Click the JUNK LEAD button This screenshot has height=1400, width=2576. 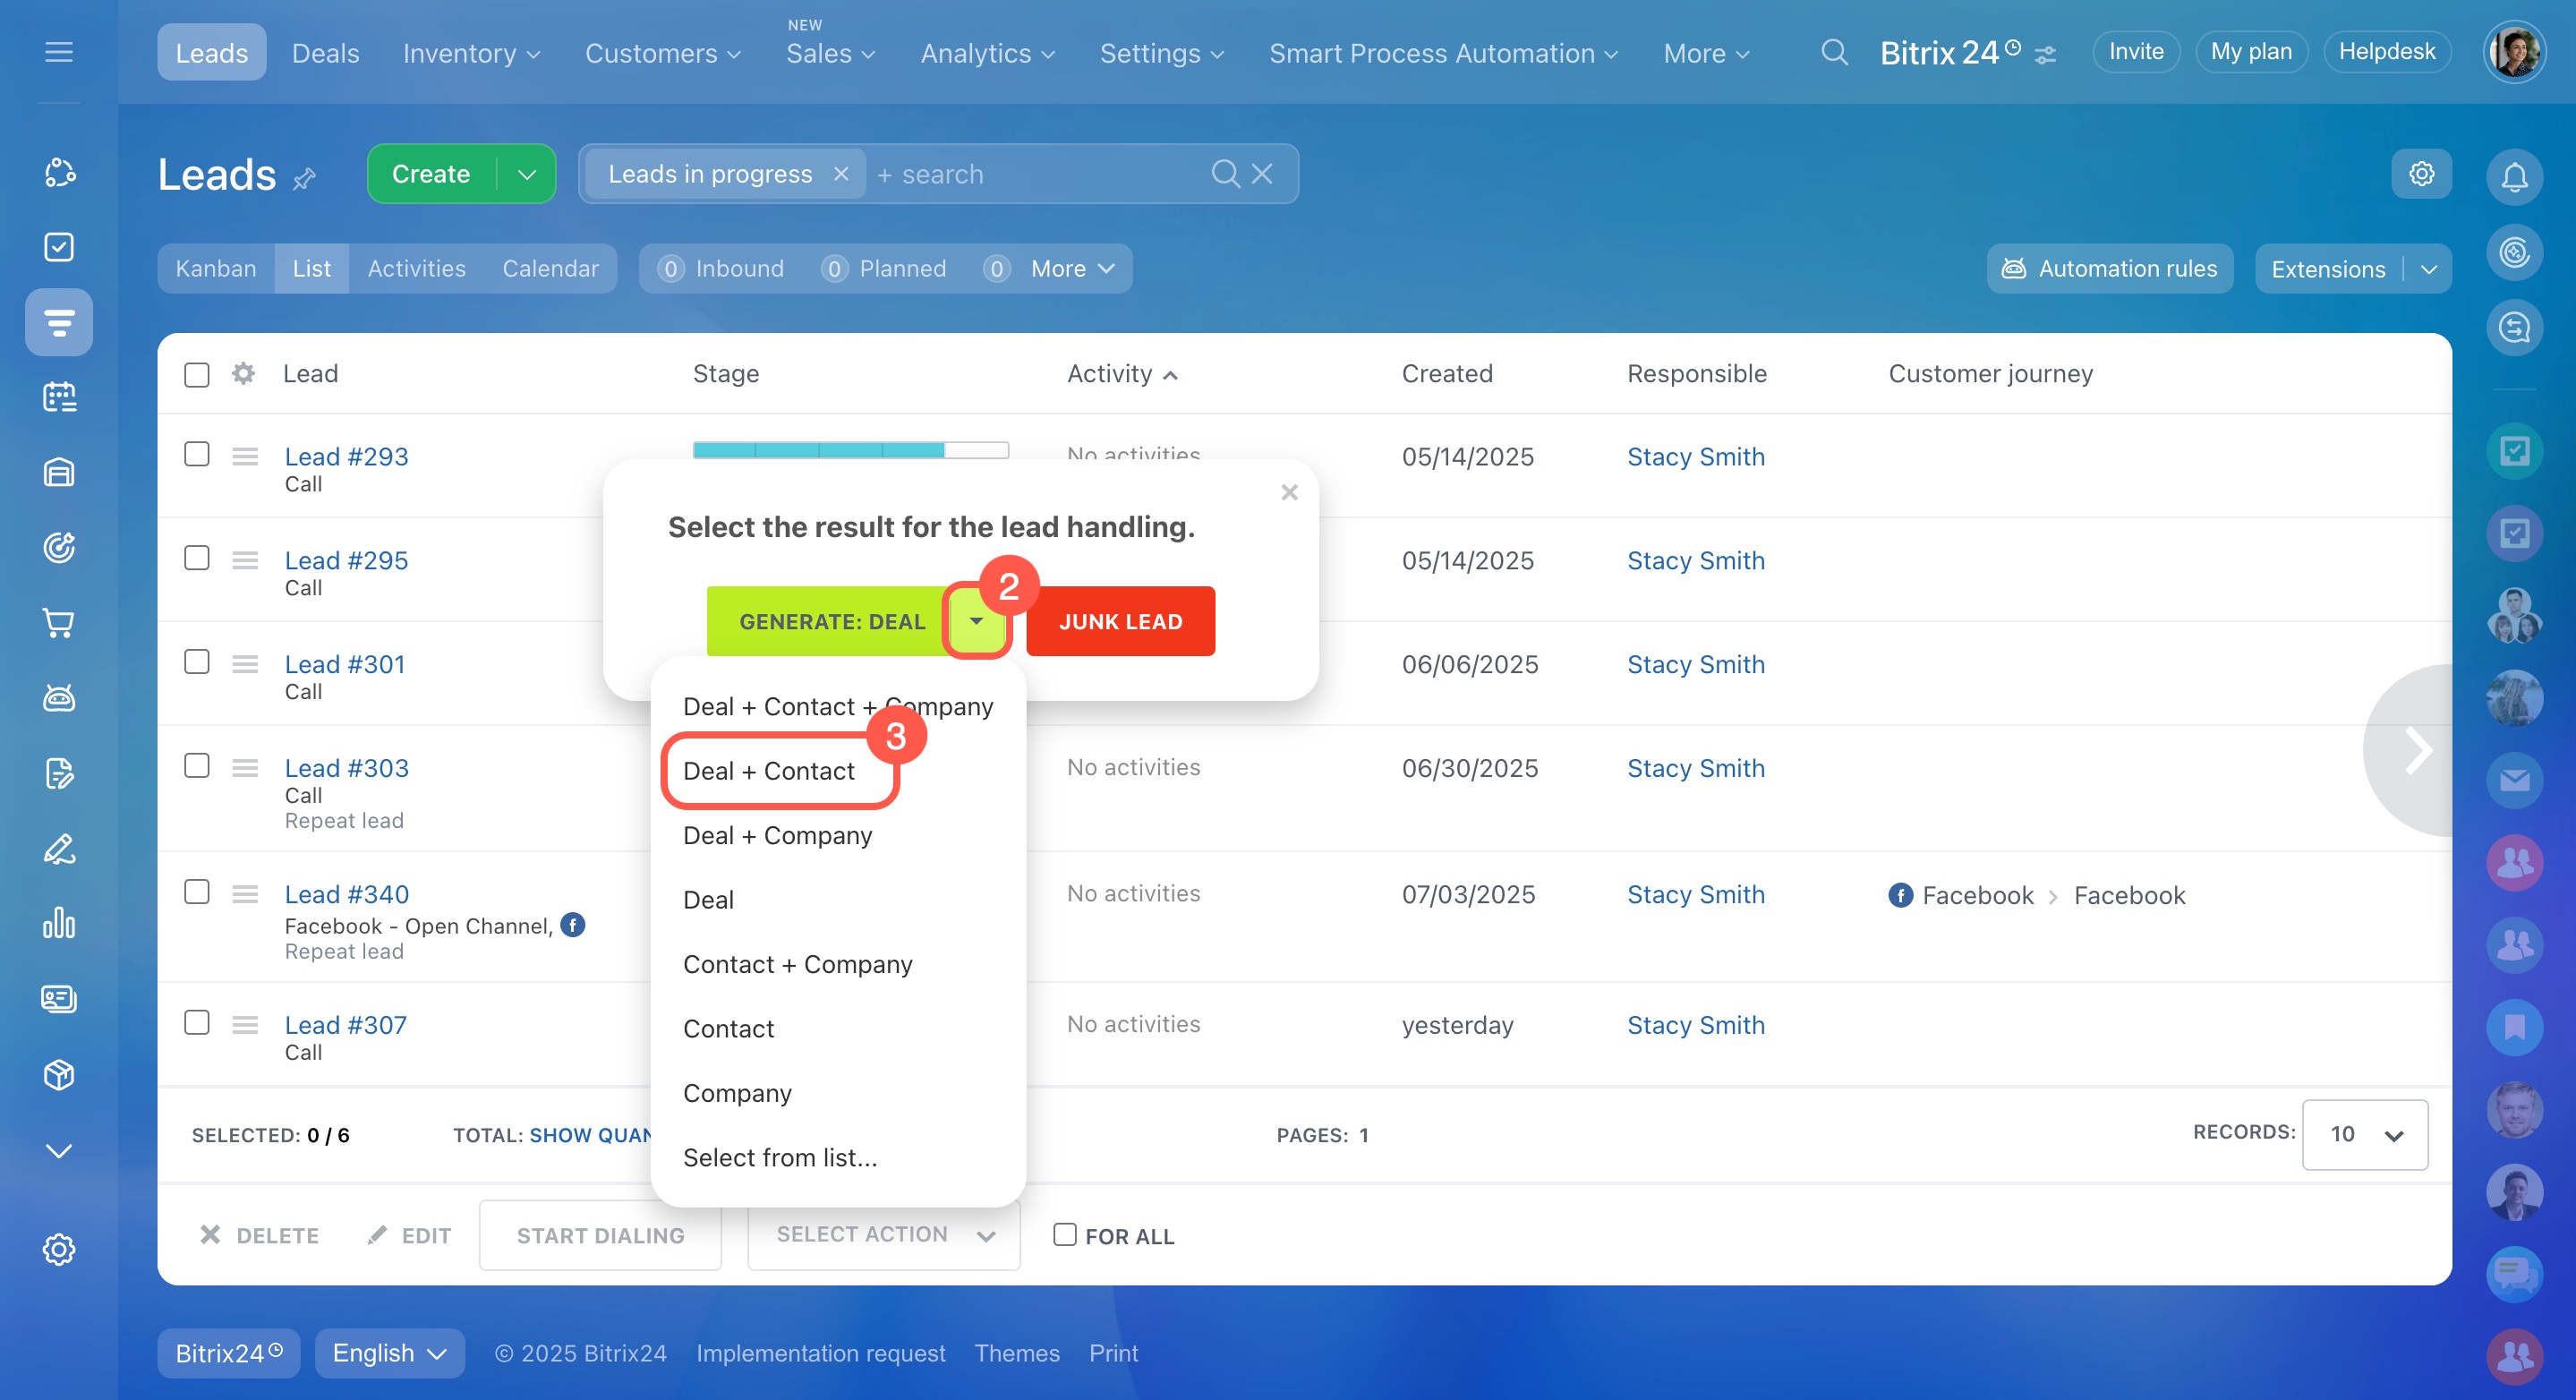pyautogui.click(x=1119, y=621)
